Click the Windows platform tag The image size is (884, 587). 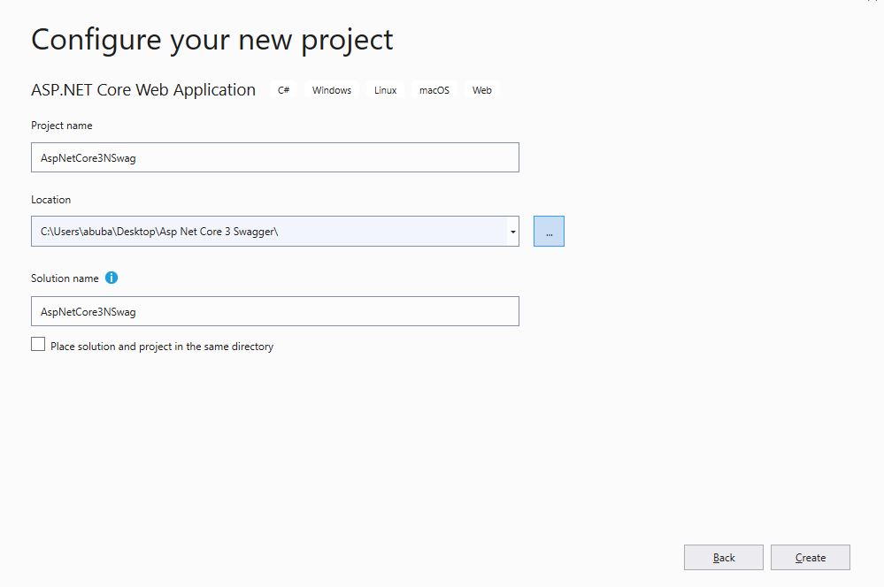tap(332, 90)
